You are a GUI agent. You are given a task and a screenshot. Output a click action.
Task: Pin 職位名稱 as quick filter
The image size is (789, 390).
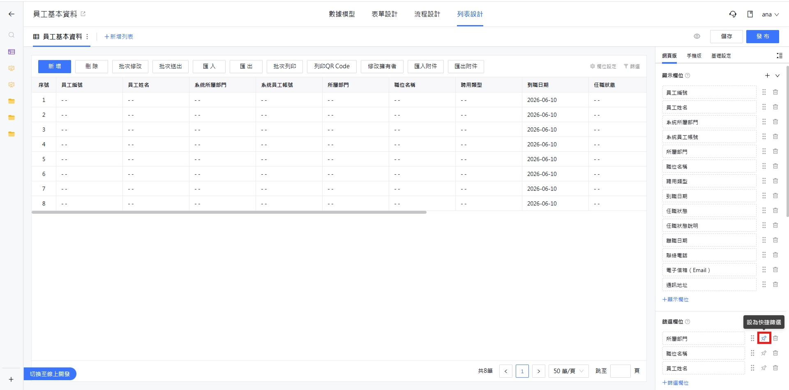tap(764, 353)
